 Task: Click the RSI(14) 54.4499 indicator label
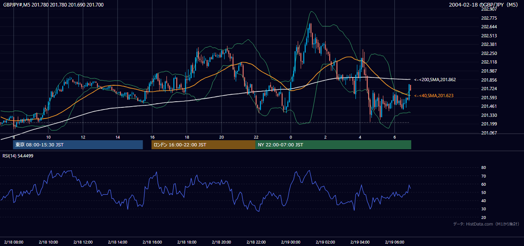click(18, 156)
